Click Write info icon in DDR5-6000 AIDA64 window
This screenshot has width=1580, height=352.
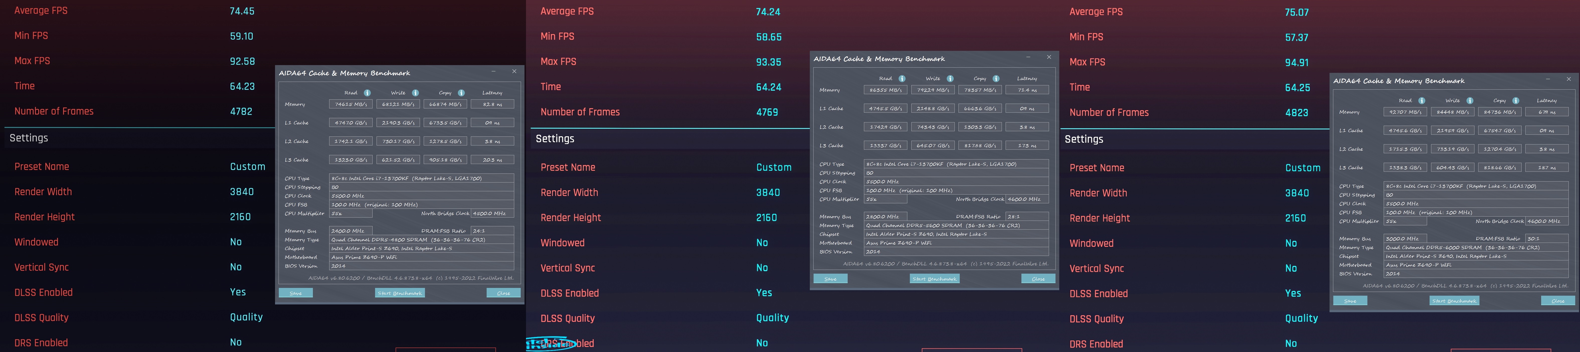click(1470, 100)
